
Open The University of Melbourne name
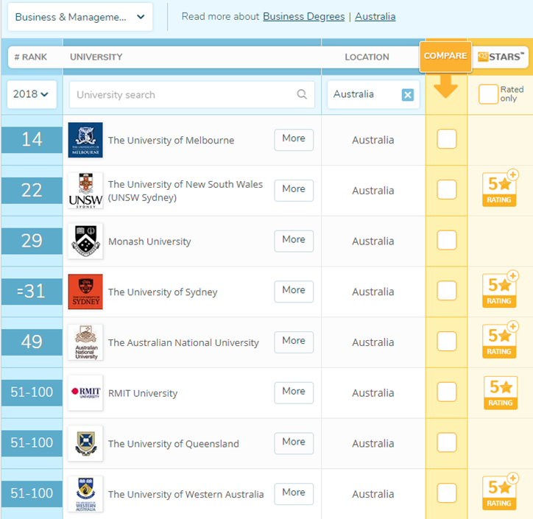[x=171, y=140]
